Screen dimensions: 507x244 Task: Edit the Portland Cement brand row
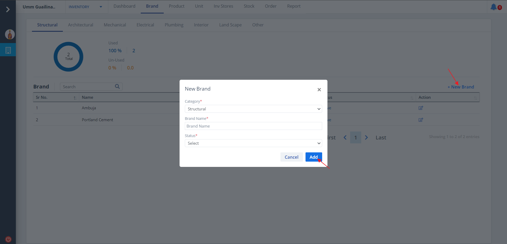point(421,120)
